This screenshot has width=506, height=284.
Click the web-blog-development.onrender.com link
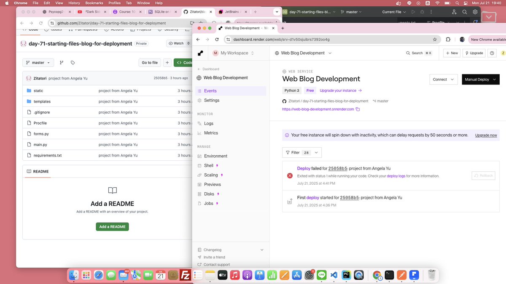(x=318, y=109)
